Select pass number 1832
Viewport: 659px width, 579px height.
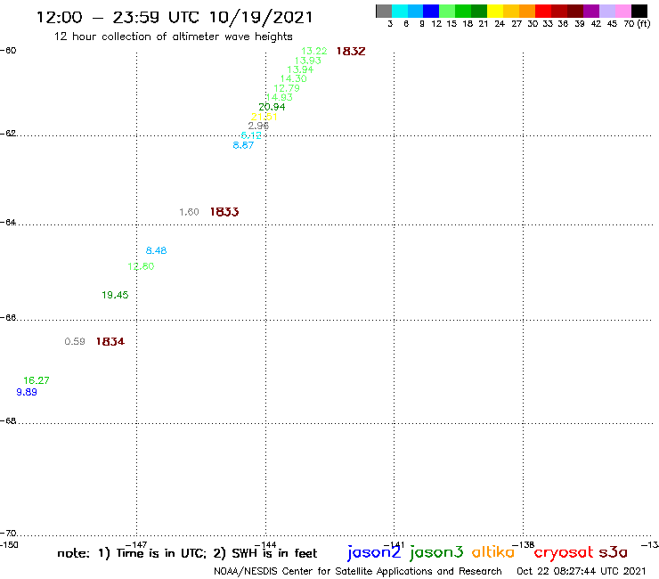(x=351, y=52)
